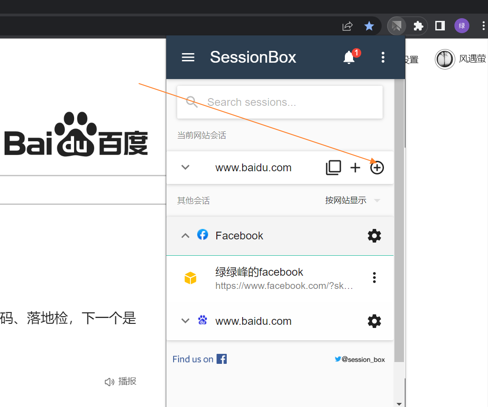Collapse the Facebook session group
This screenshot has height=407, width=488.
click(x=185, y=236)
